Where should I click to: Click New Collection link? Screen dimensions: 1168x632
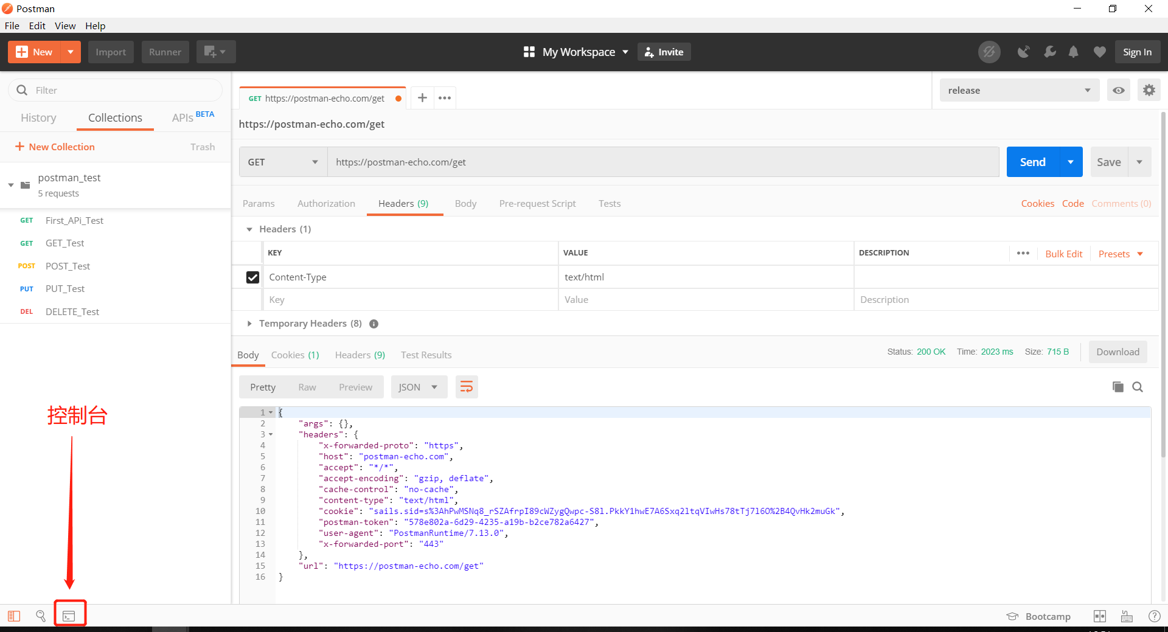tap(55, 147)
